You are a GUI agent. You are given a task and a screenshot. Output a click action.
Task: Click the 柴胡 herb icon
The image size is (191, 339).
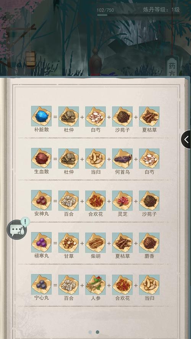pos(95,243)
